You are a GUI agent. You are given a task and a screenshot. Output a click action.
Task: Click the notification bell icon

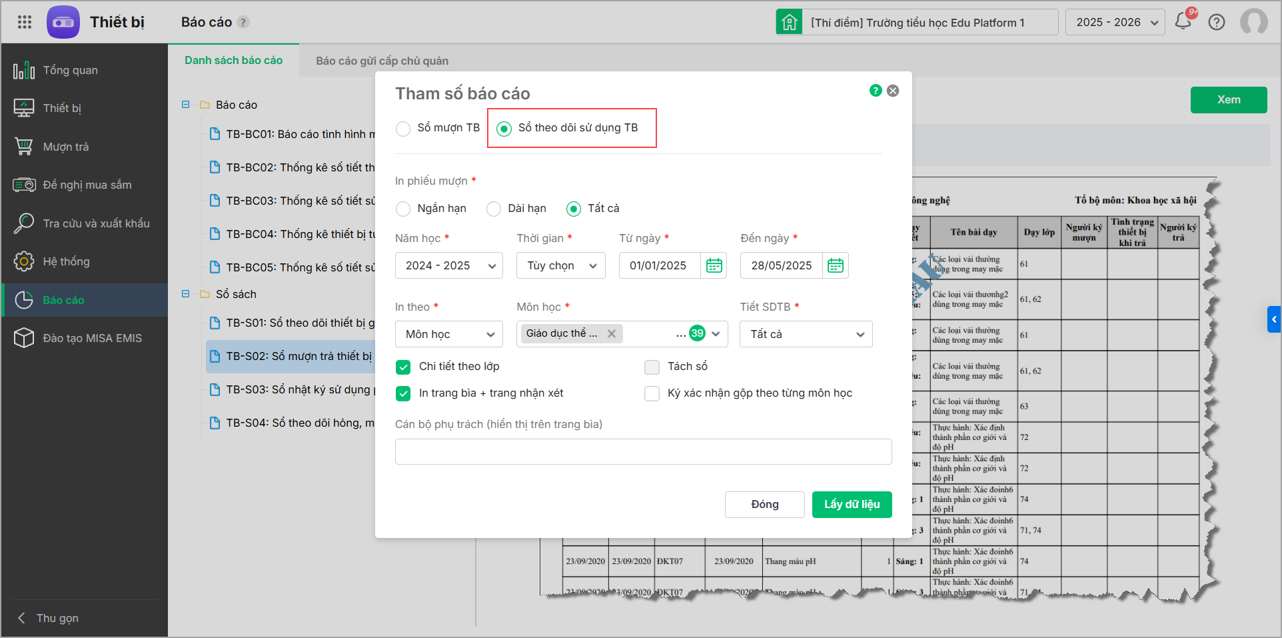click(x=1183, y=21)
